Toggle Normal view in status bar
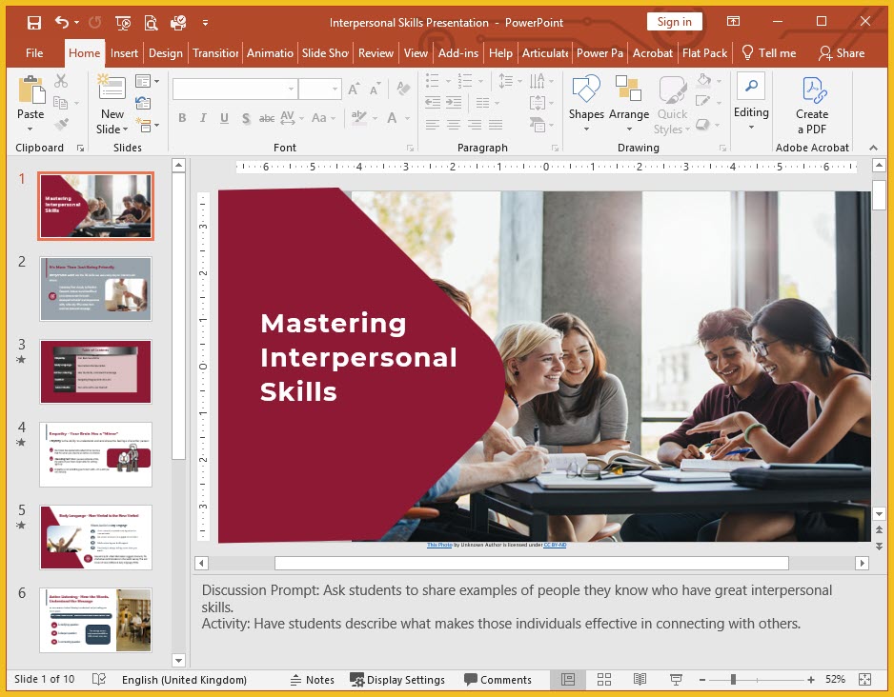The image size is (894, 697). (x=567, y=679)
